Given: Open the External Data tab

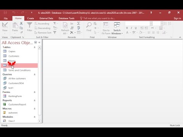Looking at the screenshot, I should point(46,18).
